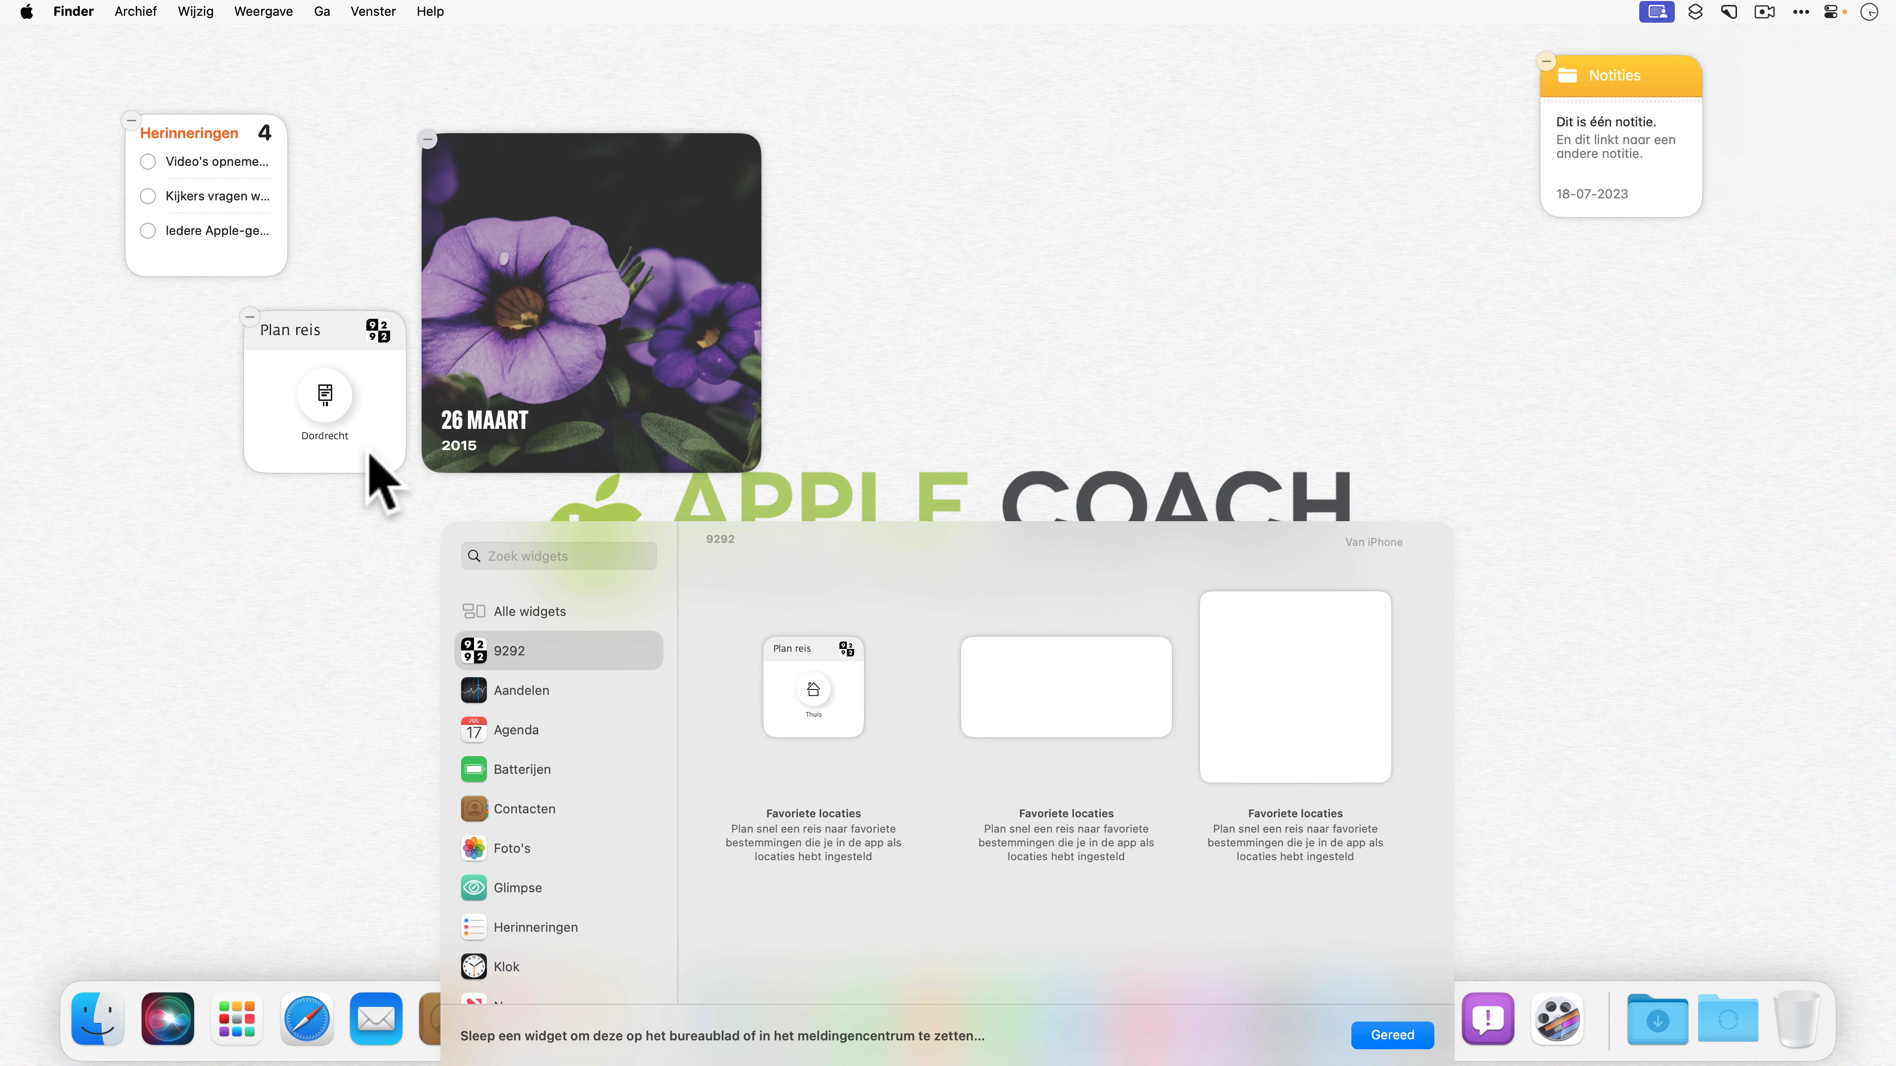Open the Trash in the Dock
The height and width of the screenshot is (1066, 1896).
click(x=1797, y=1019)
